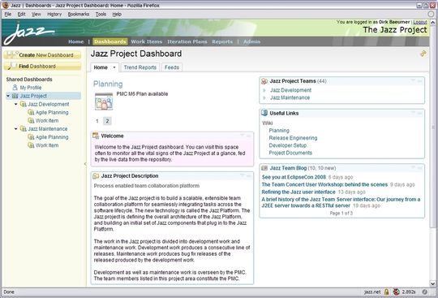Image resolution: width=438 pixels, height=298 pixels.
Task: Click the Firefox icon in the title bar
Action: 6,5
